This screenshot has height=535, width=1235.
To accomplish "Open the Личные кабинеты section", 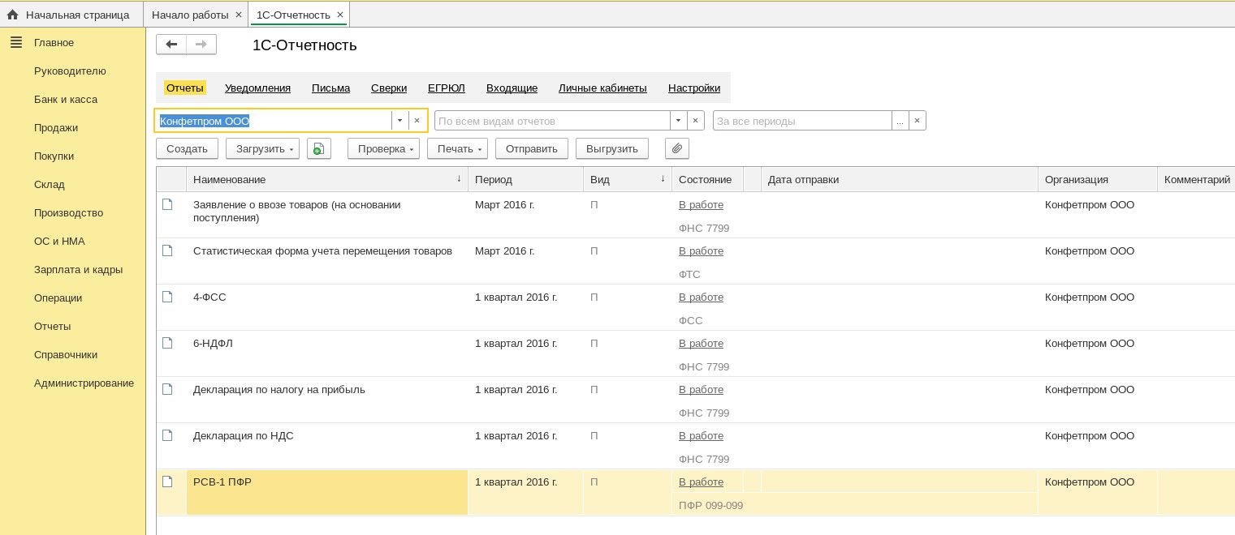I will point(602,88).
